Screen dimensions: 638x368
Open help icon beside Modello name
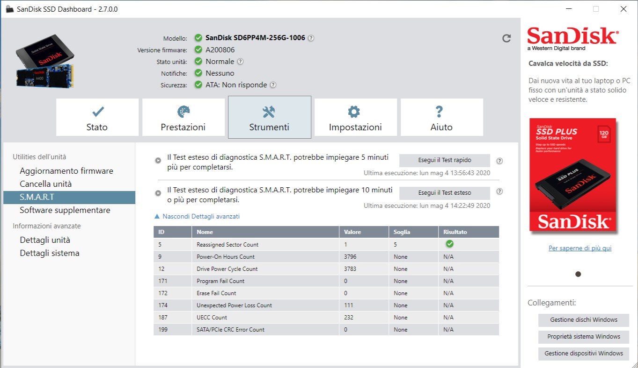pos(311,38)
